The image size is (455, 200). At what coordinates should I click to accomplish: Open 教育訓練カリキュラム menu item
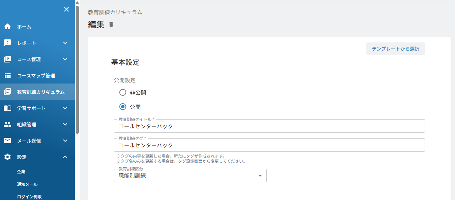click(x=37, y=92)
